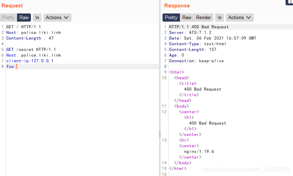This screenshot has height=176, width=293.
Task: Click the 'Content-Type: text/html' response header
Action: click(x=197, y=44)
